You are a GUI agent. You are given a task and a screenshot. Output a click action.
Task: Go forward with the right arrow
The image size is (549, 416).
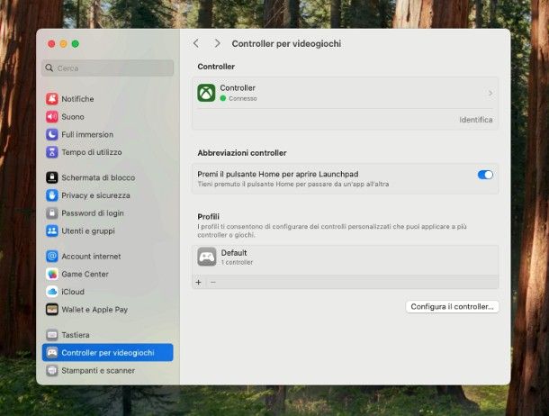pos(218,43)
